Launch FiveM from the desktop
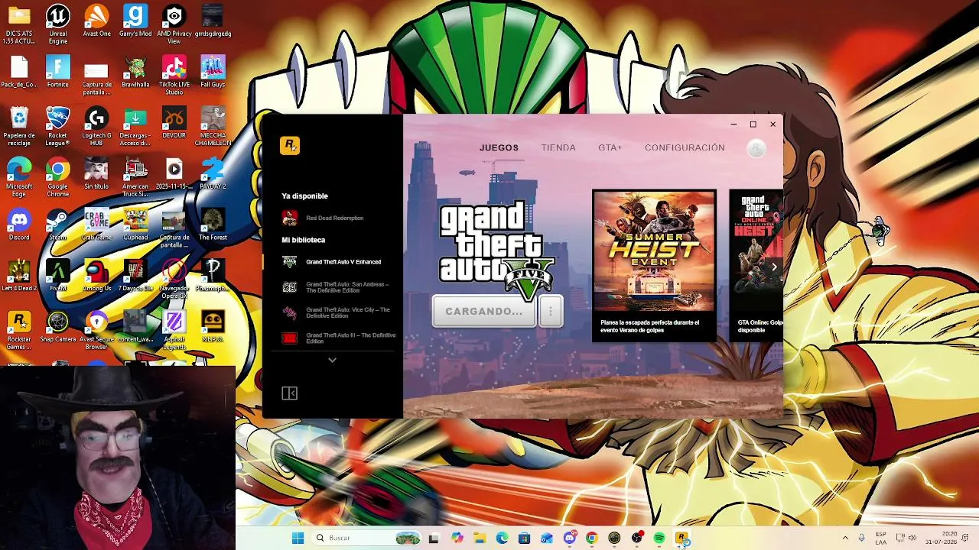Image resolution: width=979 pixels, height=550 pixels. click(x=58, y=276)
